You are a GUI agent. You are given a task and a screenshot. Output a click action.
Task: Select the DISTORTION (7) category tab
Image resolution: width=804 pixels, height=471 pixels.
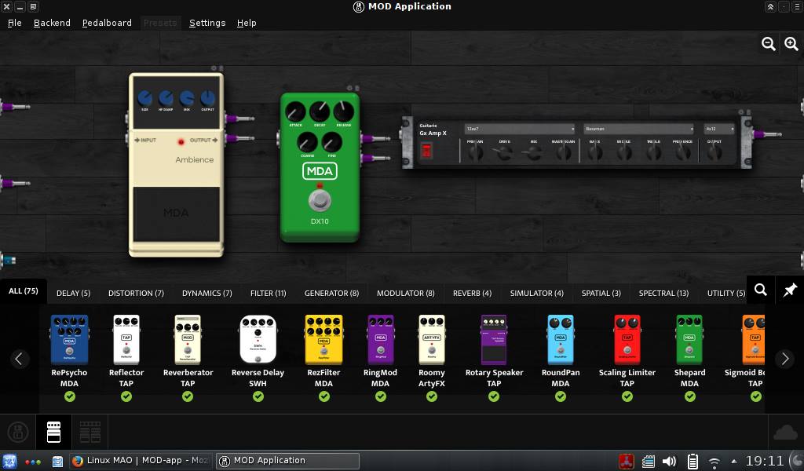tap(136, 293)
